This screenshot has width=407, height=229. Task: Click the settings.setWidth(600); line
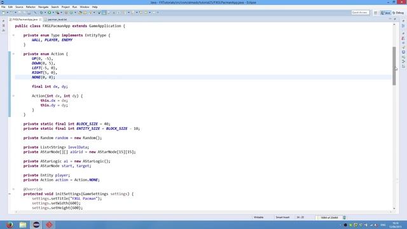pos(57,204)
